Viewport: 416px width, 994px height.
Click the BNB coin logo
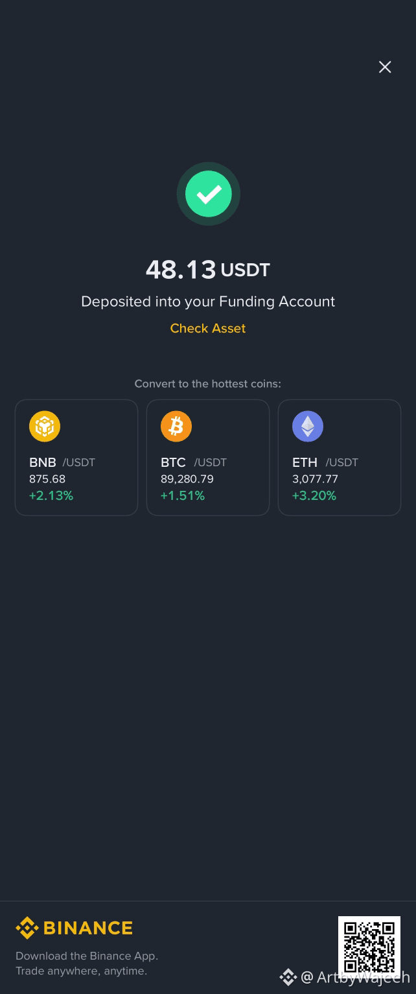point(45,427)
